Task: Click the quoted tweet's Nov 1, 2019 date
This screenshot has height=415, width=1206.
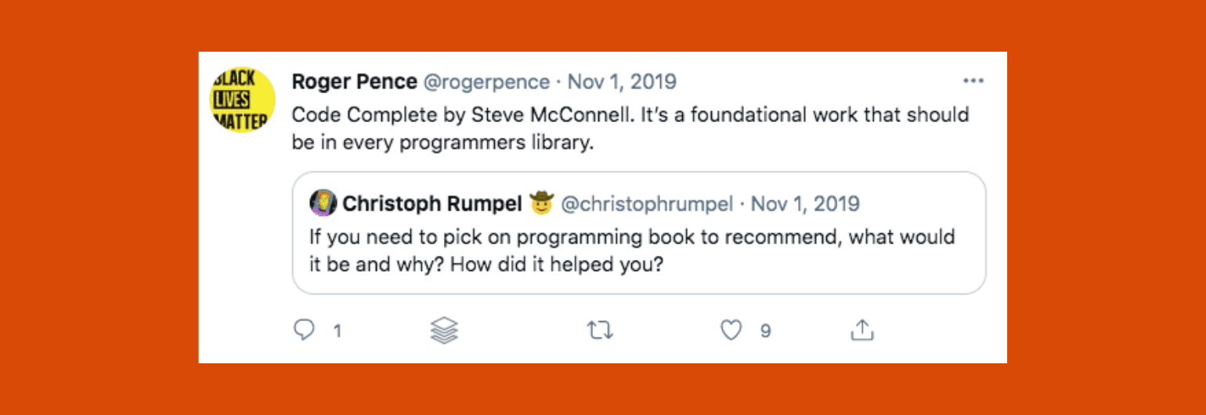Action: point(805,204)
